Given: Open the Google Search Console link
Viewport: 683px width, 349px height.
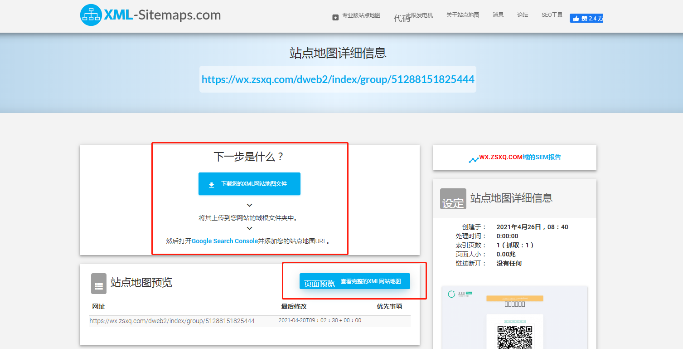Looking at the screenshot, I should pos(225,241).
